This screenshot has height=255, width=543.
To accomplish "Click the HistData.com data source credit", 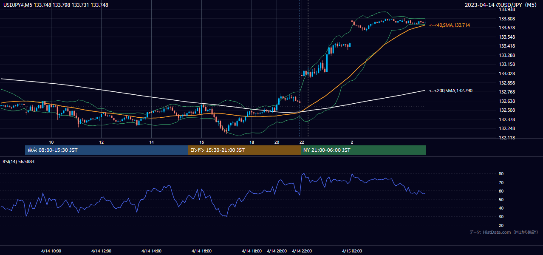I will point(504,232).
